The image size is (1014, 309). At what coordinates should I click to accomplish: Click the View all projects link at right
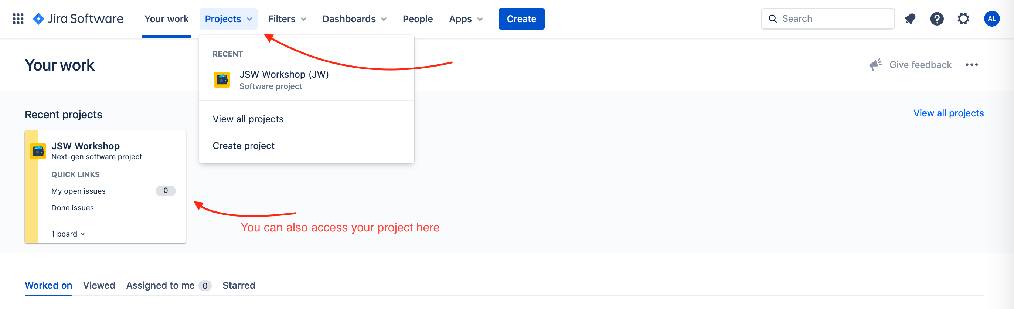click(x=948, y=113)
